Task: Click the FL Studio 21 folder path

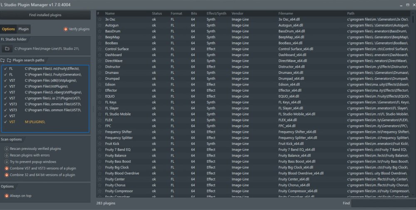Action: [x=47, y=49]
